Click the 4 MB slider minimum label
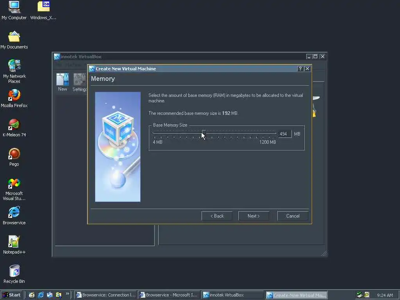The height and width of the screenshot is (300, 400). (x=157, y=142)
